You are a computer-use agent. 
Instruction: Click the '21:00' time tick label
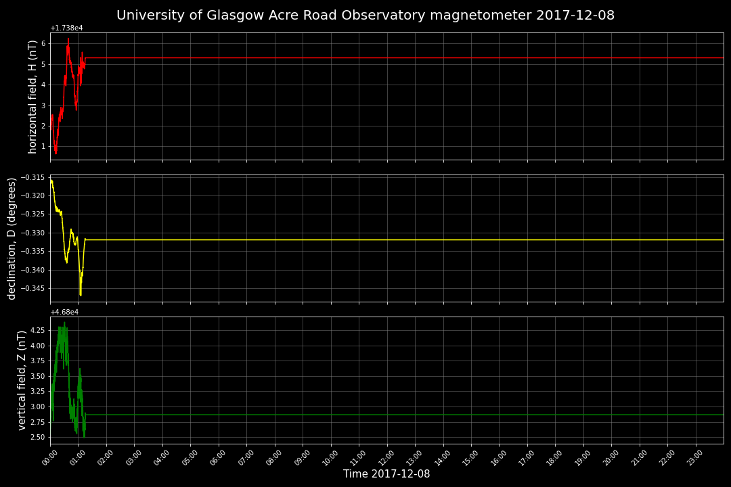coord(639,459)
